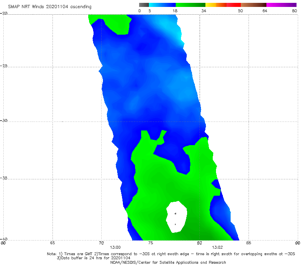
Task: Click the "65" longitude axis label
Action: tap(52, 243)
